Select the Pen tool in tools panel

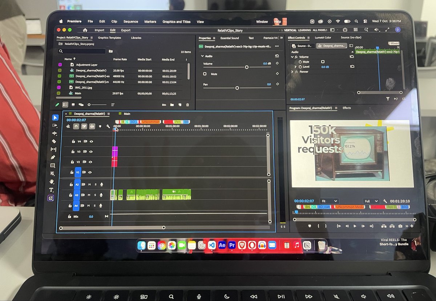[x=53, y=157]
